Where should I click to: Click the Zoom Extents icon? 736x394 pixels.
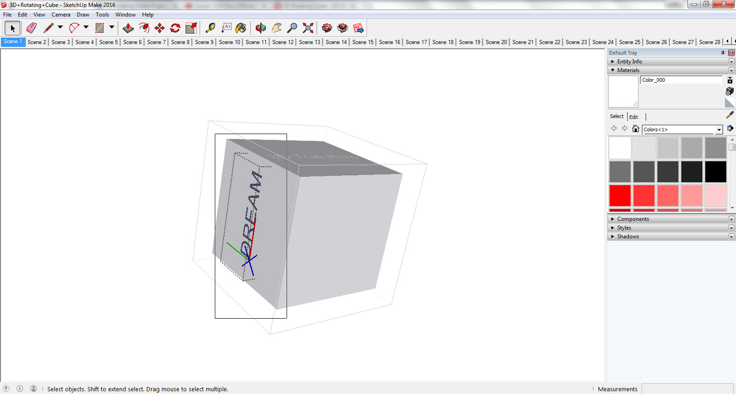click(x=308, y=28)
